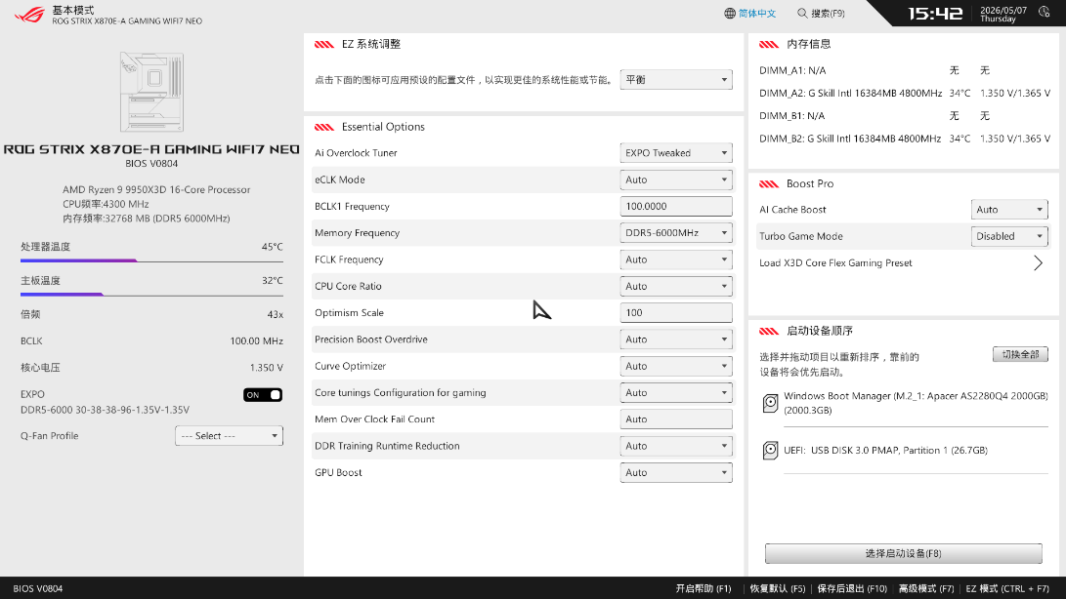1066x599 pixels.
Task: Open the Precision Boost Overdrive dropdown
Action: point(676,339)
